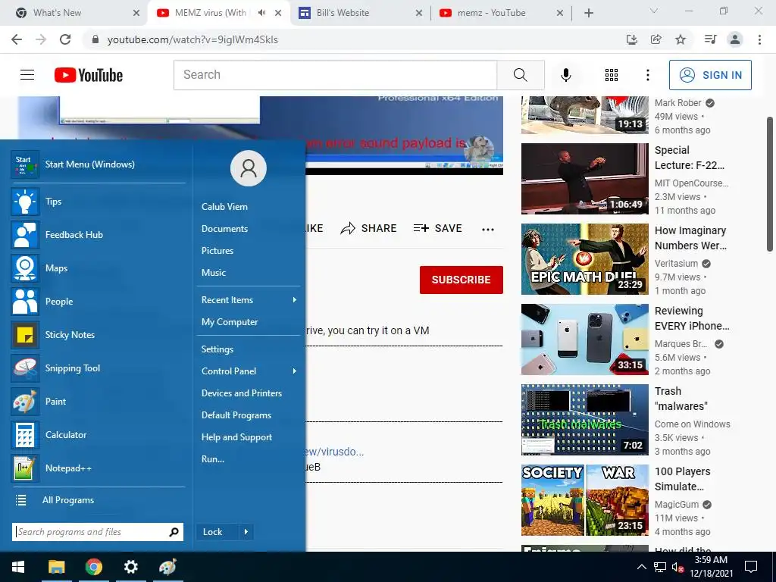The height and width of the screenshot is (582, 776).
Task: Open action center notifications
Action: pos(751,567)
